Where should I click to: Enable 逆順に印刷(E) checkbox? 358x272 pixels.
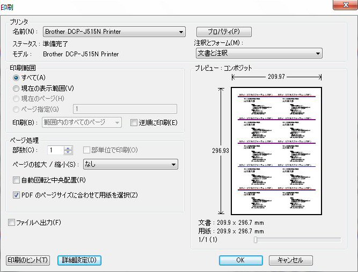pyautogui.click(x=134, y=123)
